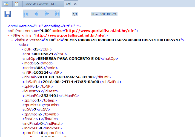Go to next record arrow
This screenshot has height=137, width=195.
(x=47, y=14)
